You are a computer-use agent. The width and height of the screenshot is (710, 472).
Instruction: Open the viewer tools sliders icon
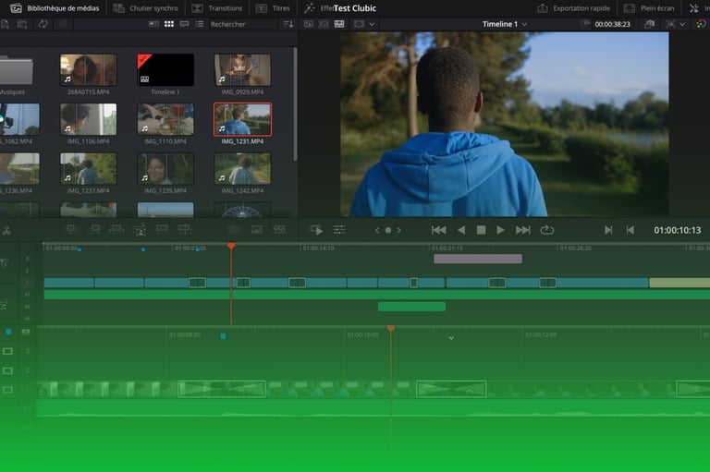(x=339, y=230)
